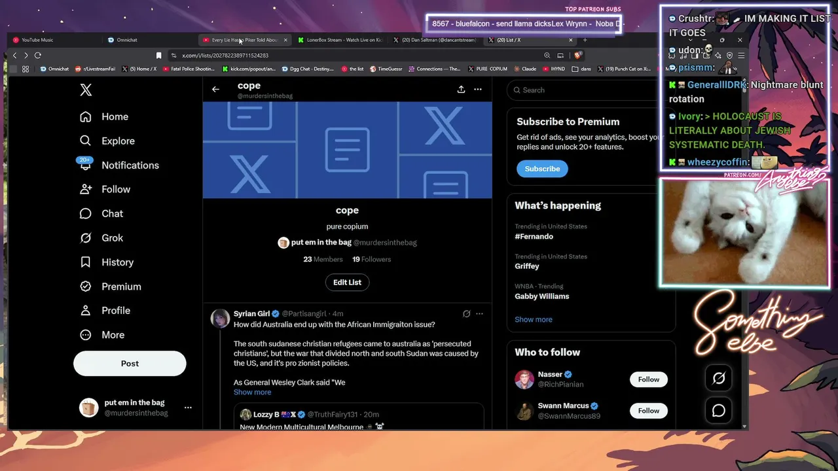This screenshot has width=838, height=471.
Task: Click the Post button
Action: click(130, 363)
